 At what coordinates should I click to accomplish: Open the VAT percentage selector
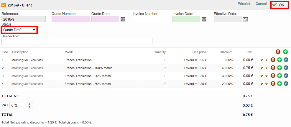pos(22,106)
